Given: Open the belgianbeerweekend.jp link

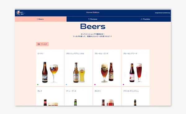Looking at the screenshot, I should tap(162, 13).
